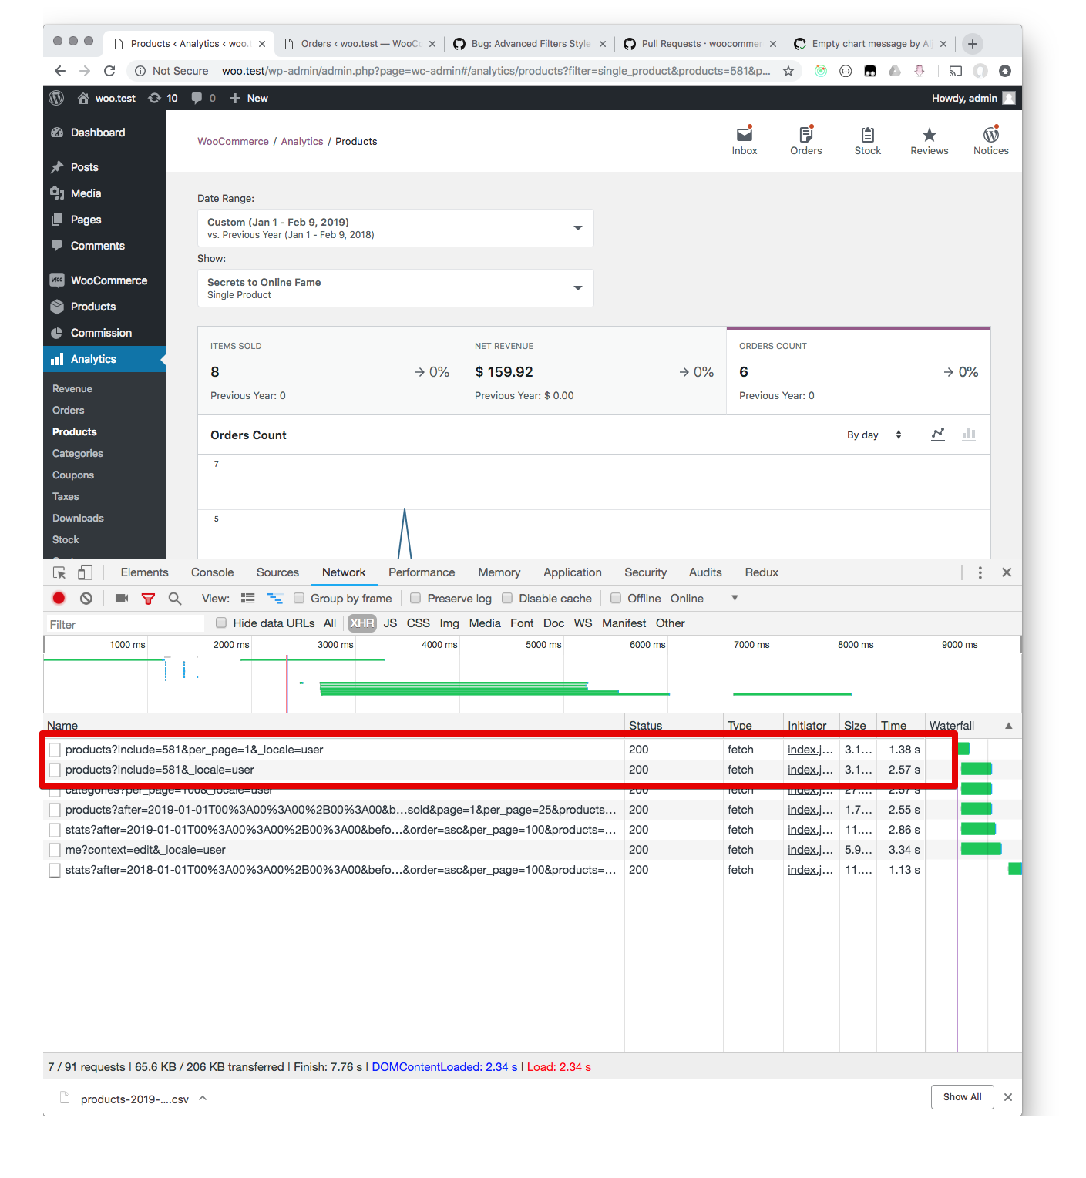Click the Show All button for downloads
Viewport: 1086px width, 1178px height.
click(x=961, y=1096)
